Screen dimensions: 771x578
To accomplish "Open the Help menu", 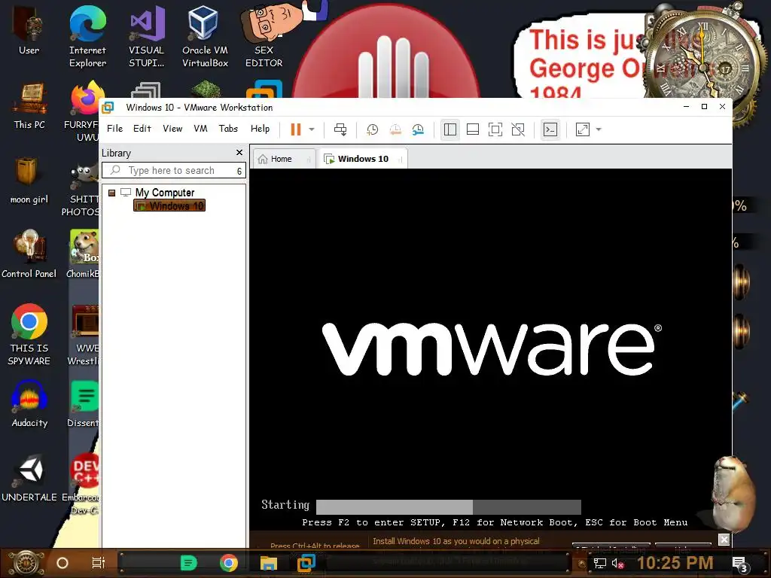I will [x=260, y=128].
